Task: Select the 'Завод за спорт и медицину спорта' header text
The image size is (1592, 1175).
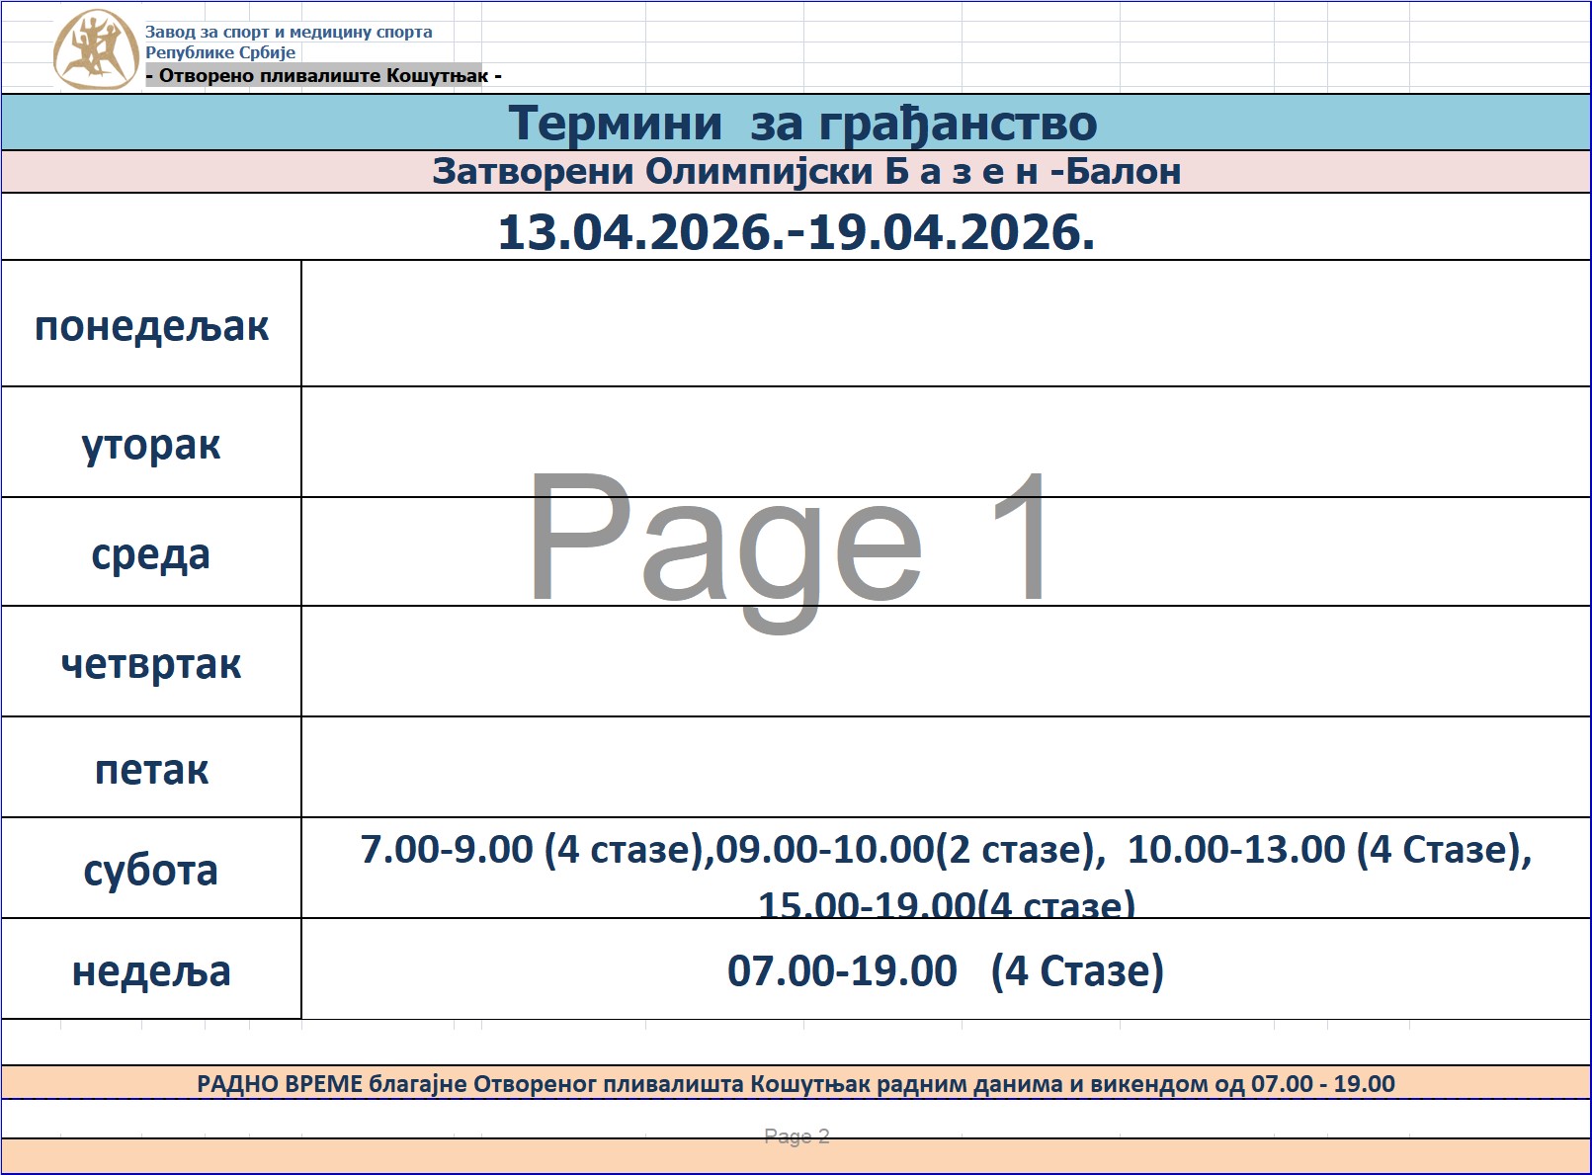Action: point(289,32)
